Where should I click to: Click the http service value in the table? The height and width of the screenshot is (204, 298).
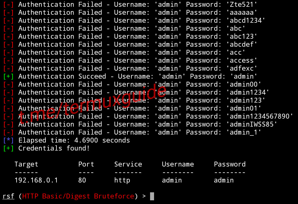point(122,180)
